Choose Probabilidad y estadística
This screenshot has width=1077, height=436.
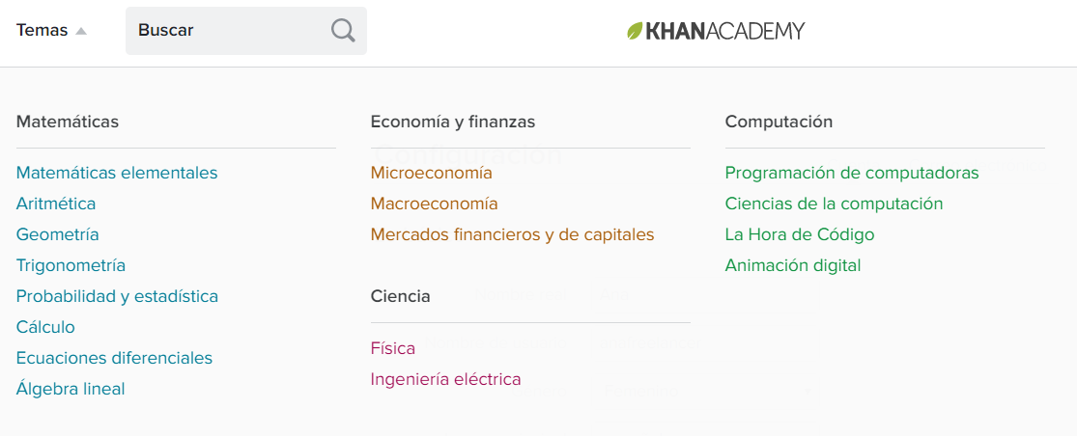118,296
